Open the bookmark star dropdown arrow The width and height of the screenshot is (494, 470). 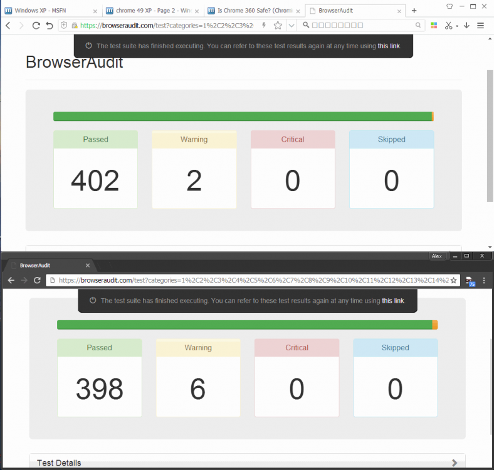(292, 25)
